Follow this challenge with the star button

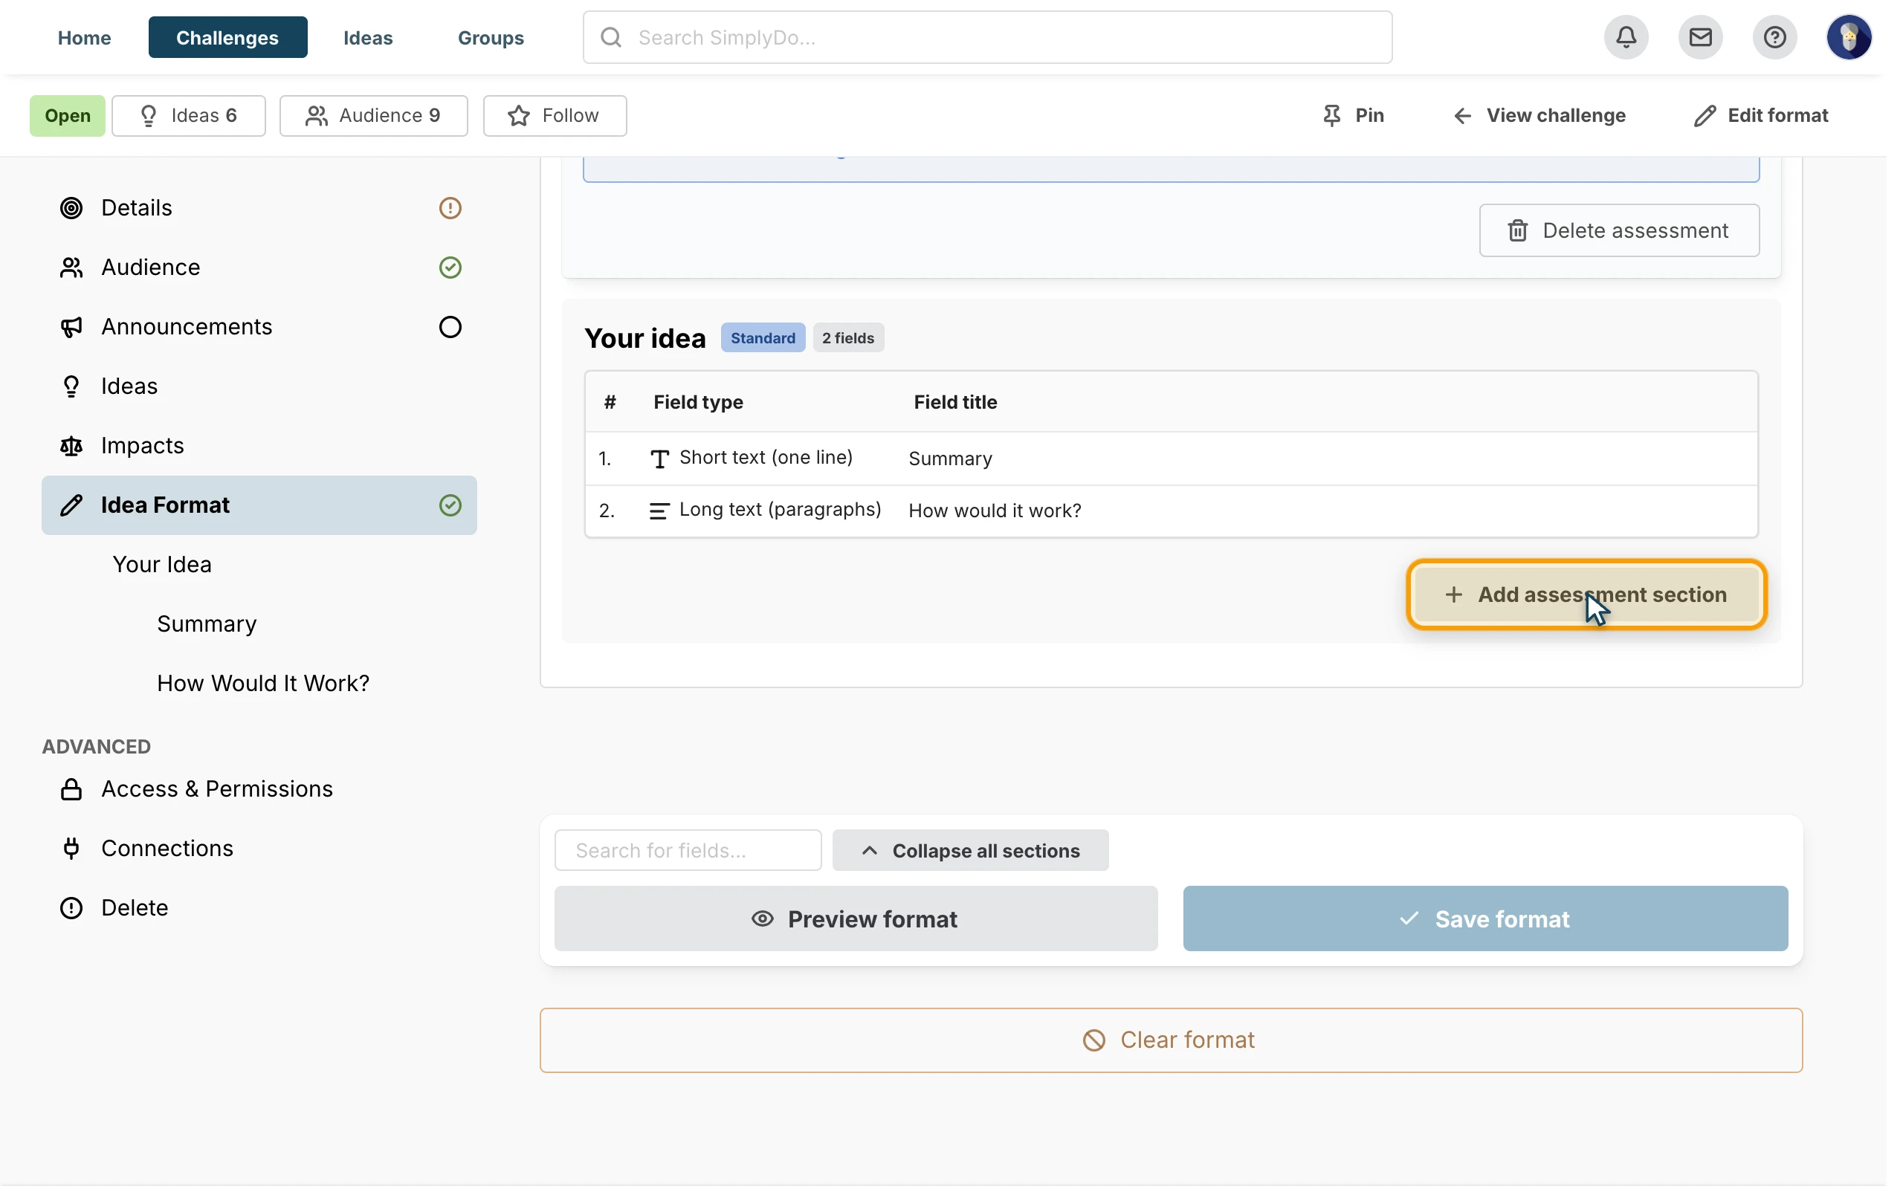pos(555,116)
